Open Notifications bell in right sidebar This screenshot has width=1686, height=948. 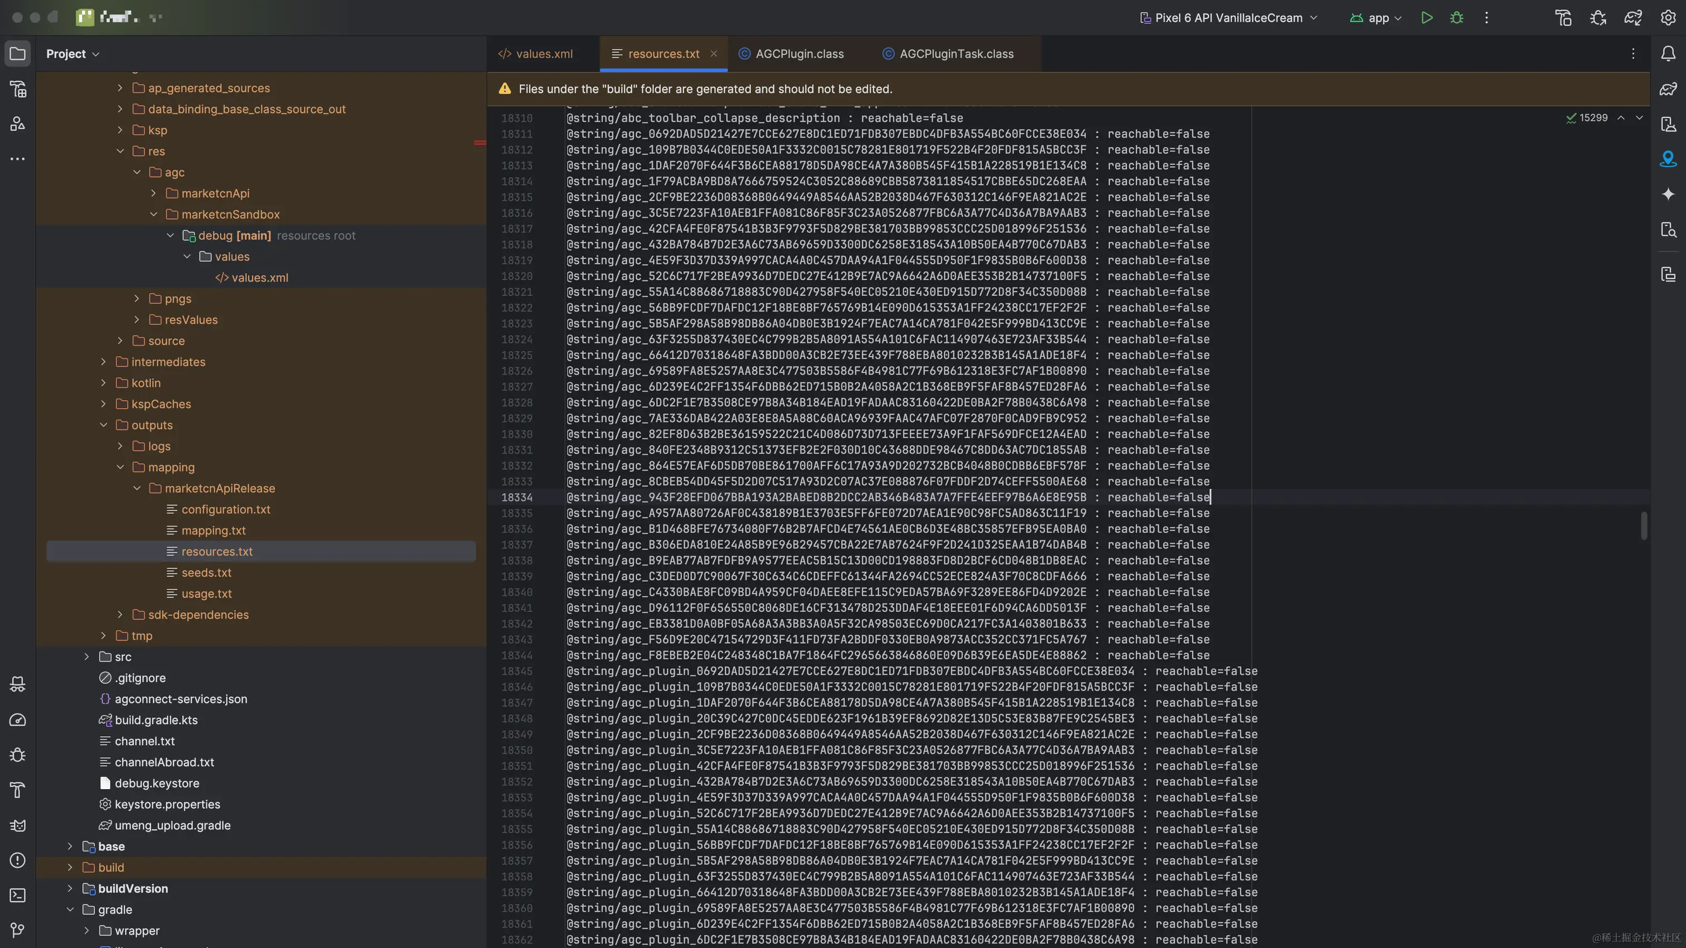(x=1668, y=54)
